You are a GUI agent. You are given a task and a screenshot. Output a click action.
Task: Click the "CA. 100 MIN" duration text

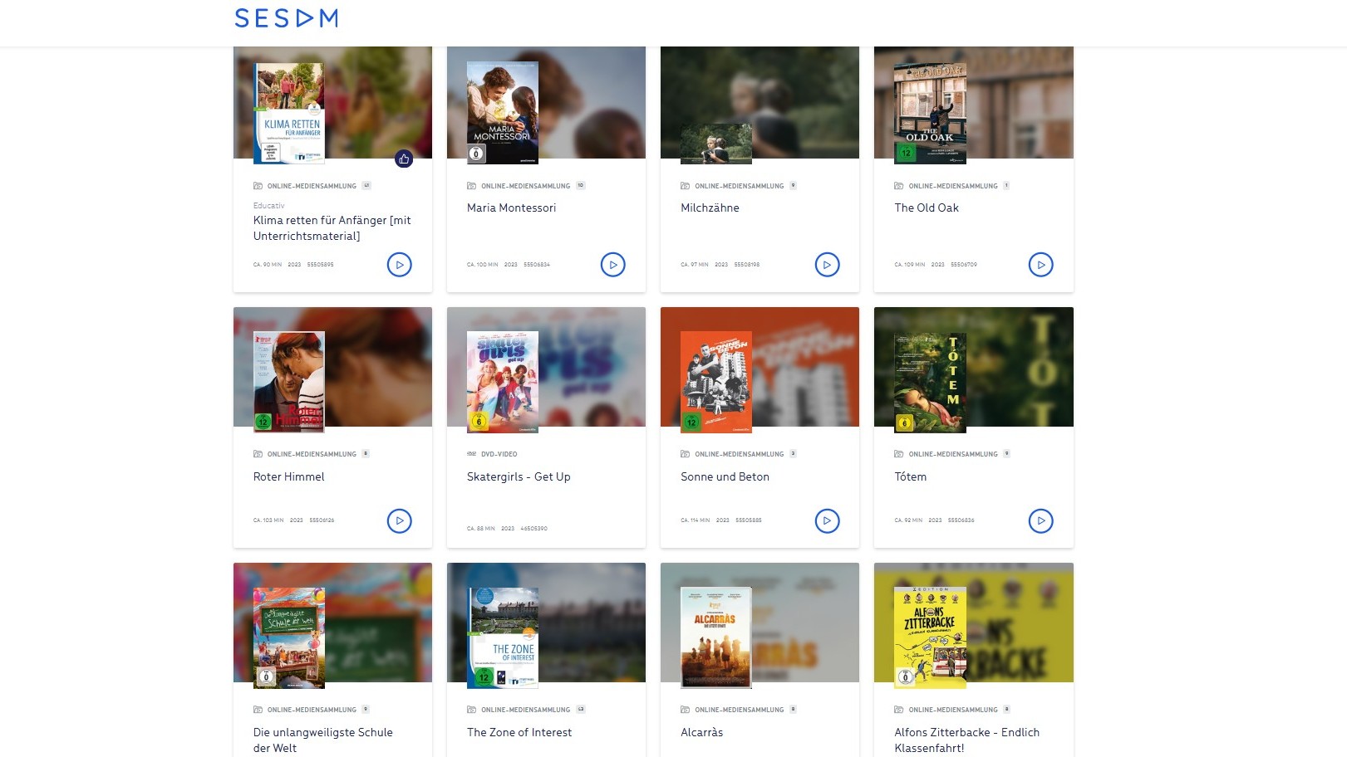click(482, 265)
